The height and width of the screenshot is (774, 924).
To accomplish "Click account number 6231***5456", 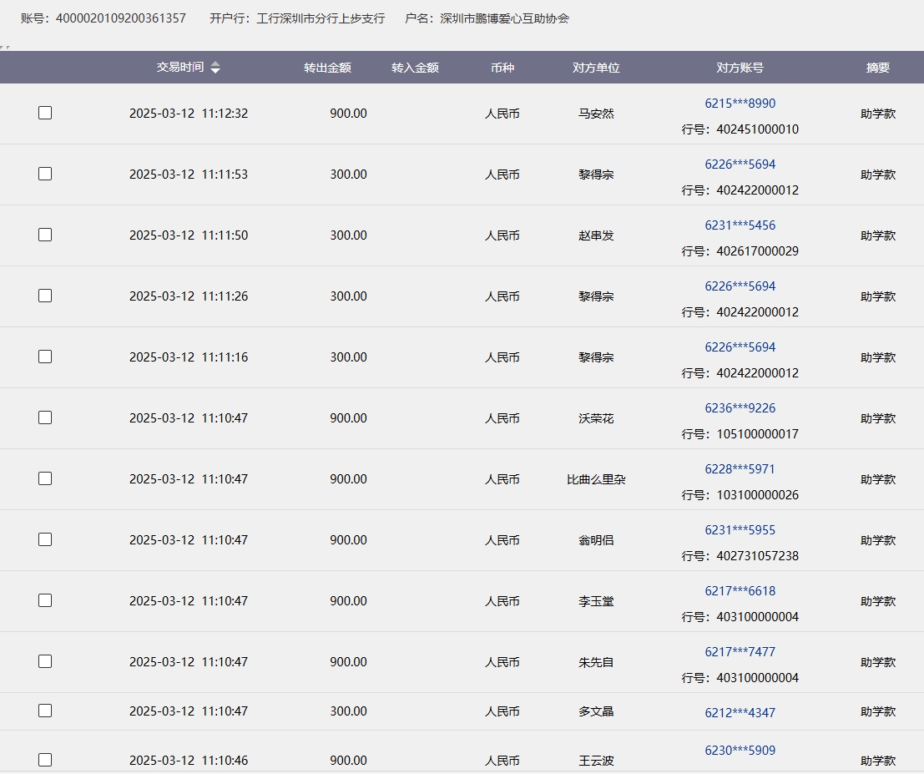I will [x=740, y=225].
